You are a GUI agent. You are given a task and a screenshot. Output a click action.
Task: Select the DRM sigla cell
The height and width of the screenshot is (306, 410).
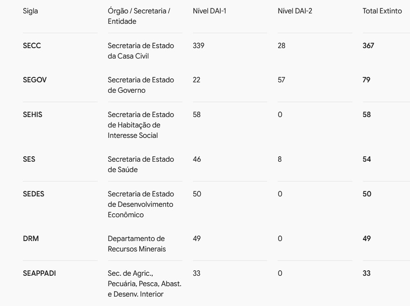click(x=31, y=239)
